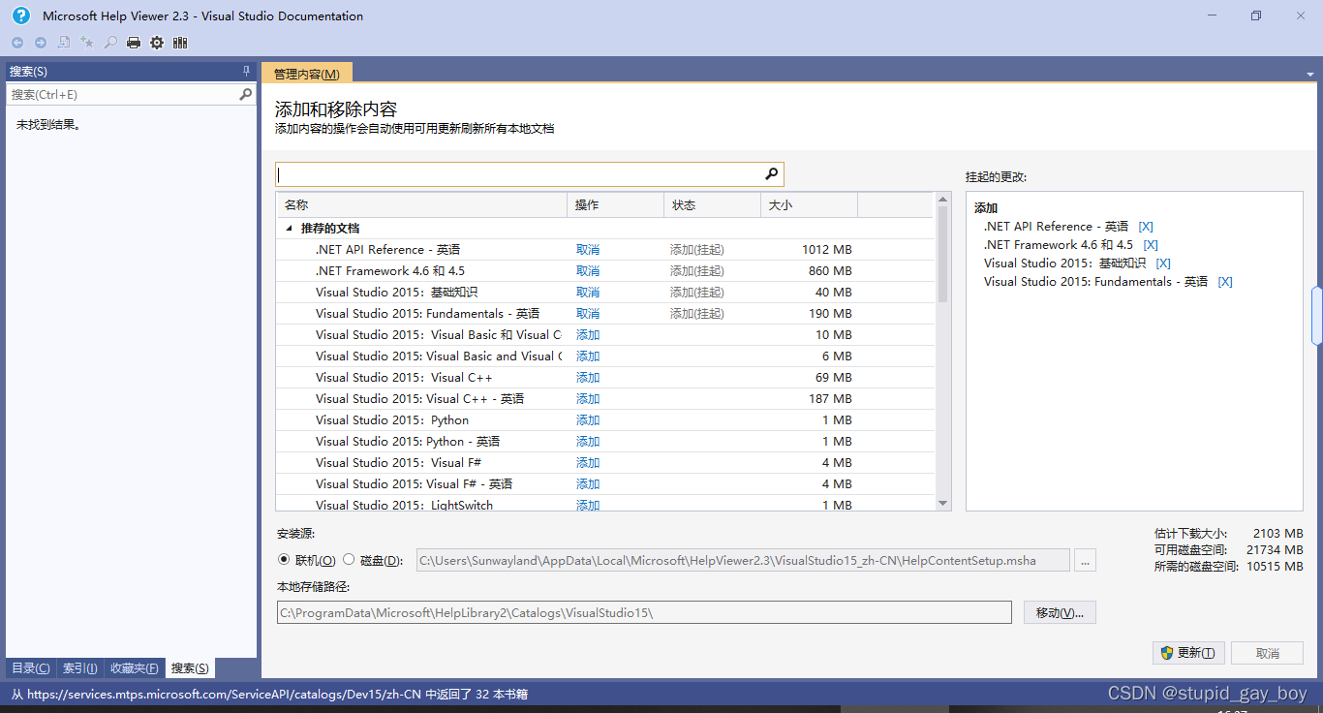Sort by the 操作 column header

coord(615,205)
